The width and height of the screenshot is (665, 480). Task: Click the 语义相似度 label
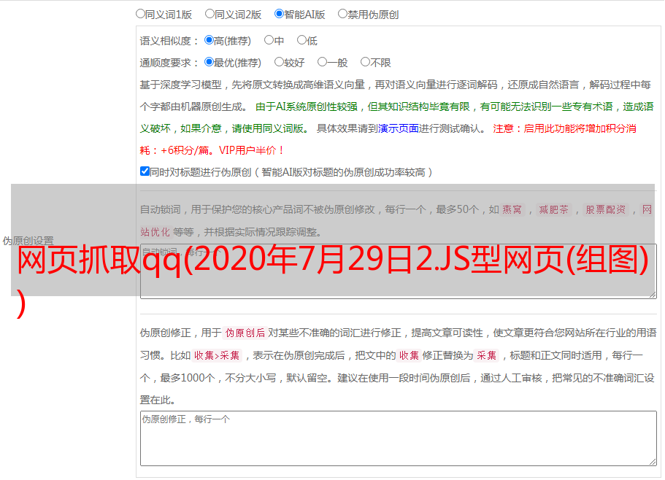pyautogui.click(x=169, y=41)
